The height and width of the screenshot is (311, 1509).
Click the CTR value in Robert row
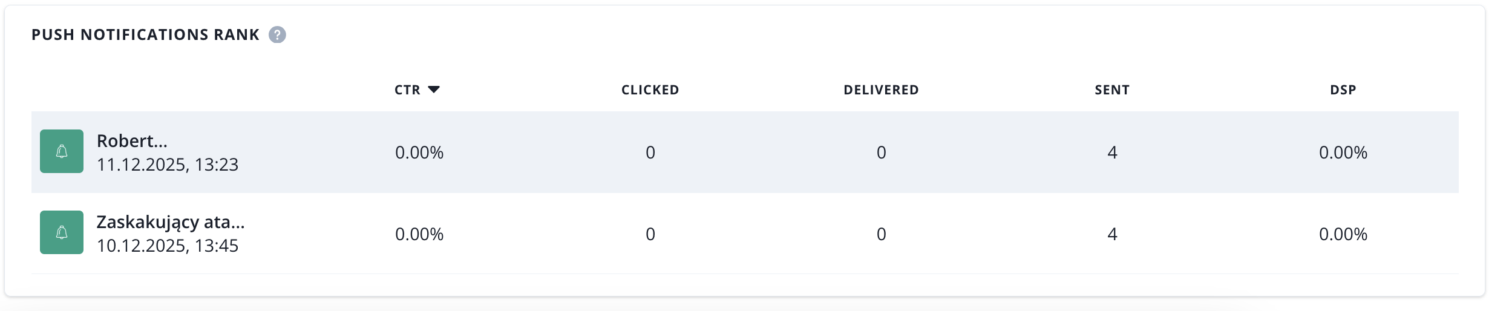point(419,152)
